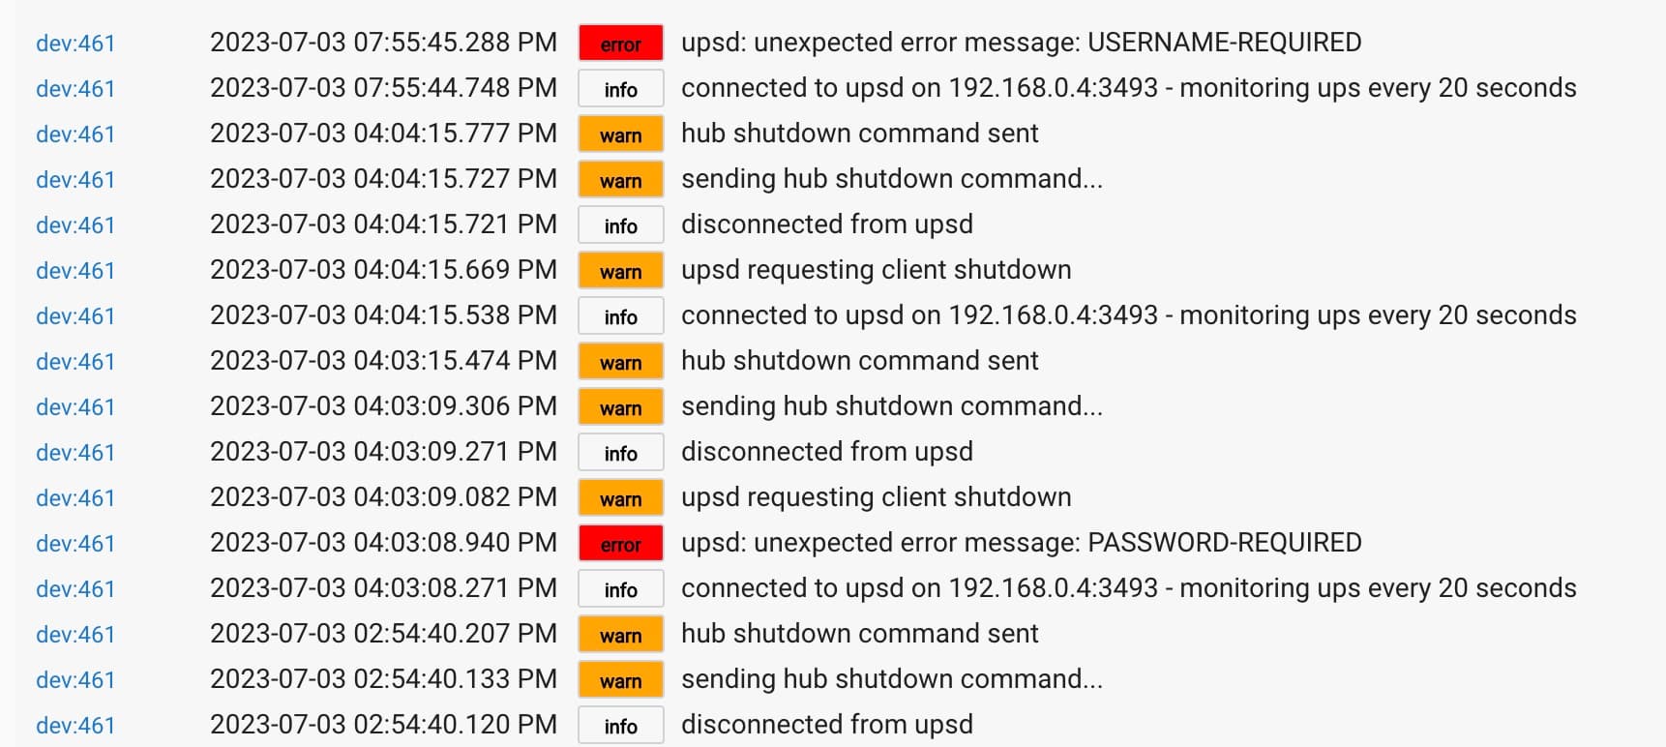
Task: Click the warn badge on hub shutdown command sent
Action: [x=619, y=134]
